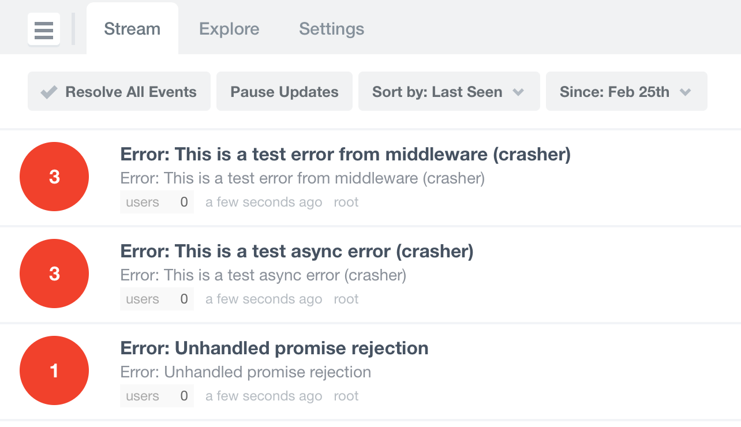Screen dimensions: 741x427
Task: Click the red count badge for middleware error
Action: (54, 177)
